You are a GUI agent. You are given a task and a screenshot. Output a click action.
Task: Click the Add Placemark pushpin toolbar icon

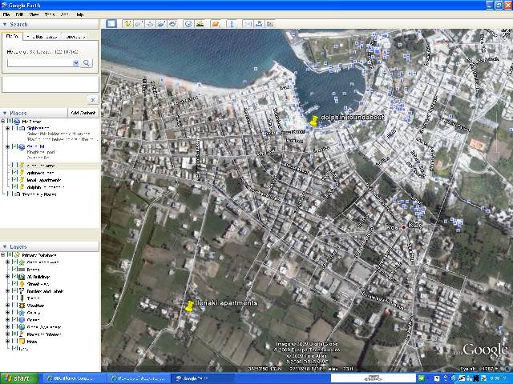coord(127,23)
